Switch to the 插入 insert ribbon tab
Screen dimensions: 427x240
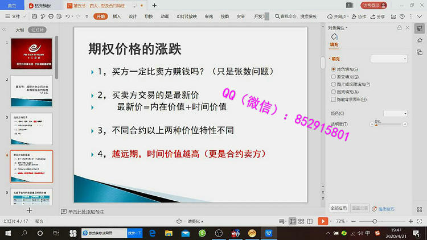click(x=117, y=16)
